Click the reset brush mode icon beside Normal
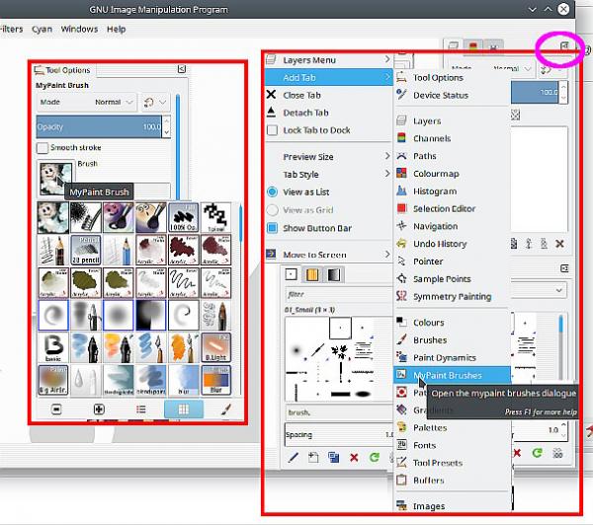Image resolution: width=593 pixels, height=525 pixels. coord(148,103)
